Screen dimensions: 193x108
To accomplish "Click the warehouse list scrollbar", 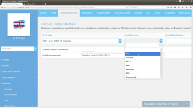I will pyautogui.click(x=161, y=63).
